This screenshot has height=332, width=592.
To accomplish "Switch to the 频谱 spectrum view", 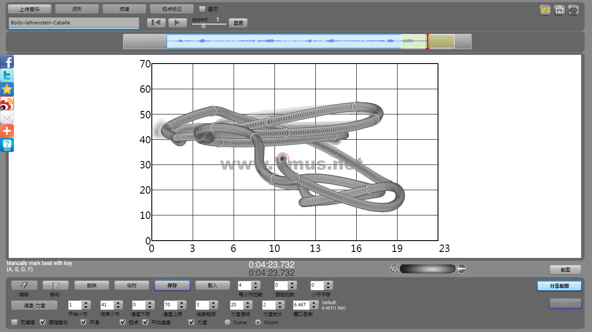I will point(124,9).
